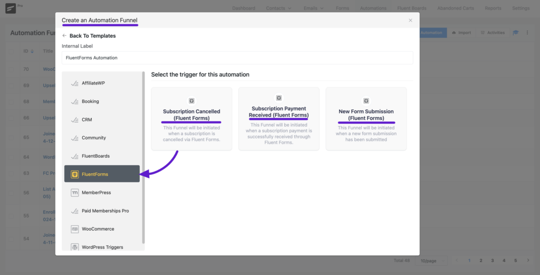540x275 pixels.
Task: Open the Automations menu item
Action: coord(373,8)
